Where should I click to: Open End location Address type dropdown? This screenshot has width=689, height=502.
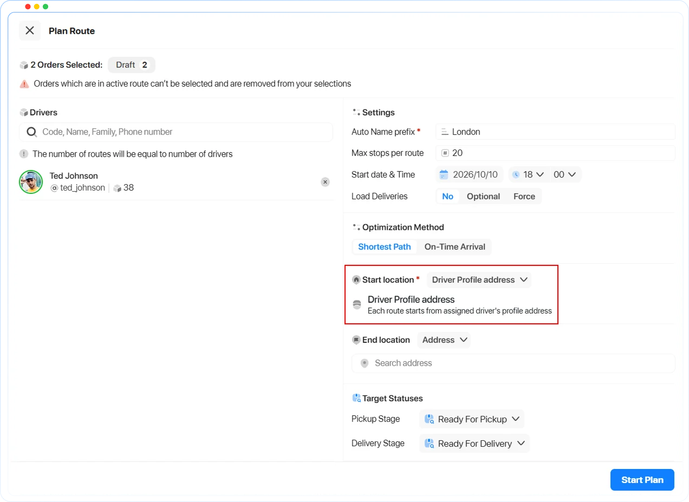444,340
